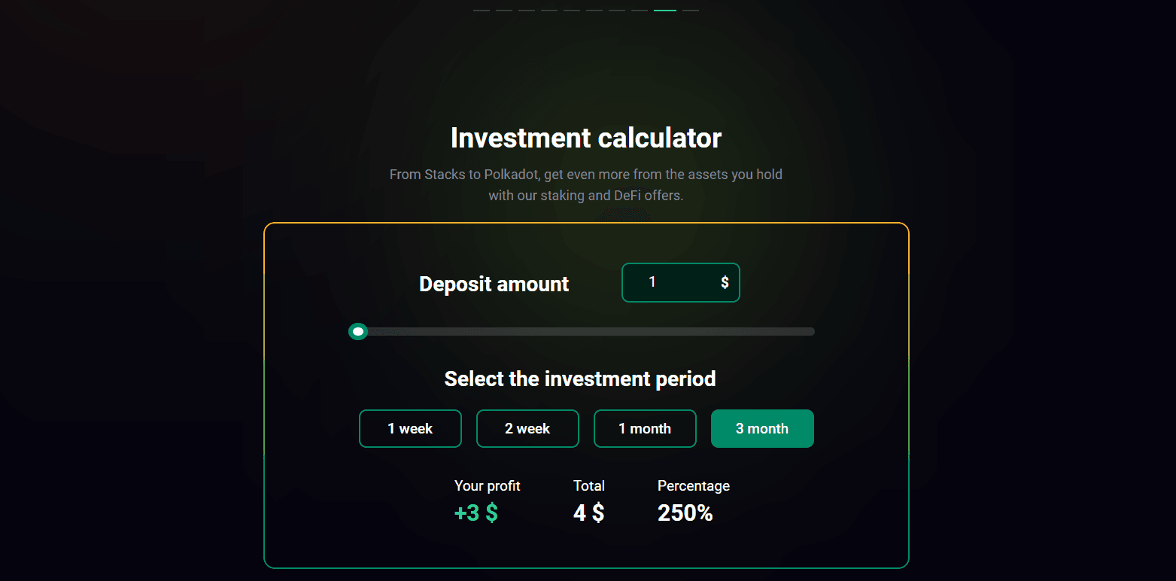Jump to the third slide indicator dash
This screenshot has width=1176, height=581.
click(x=527, y=11)
